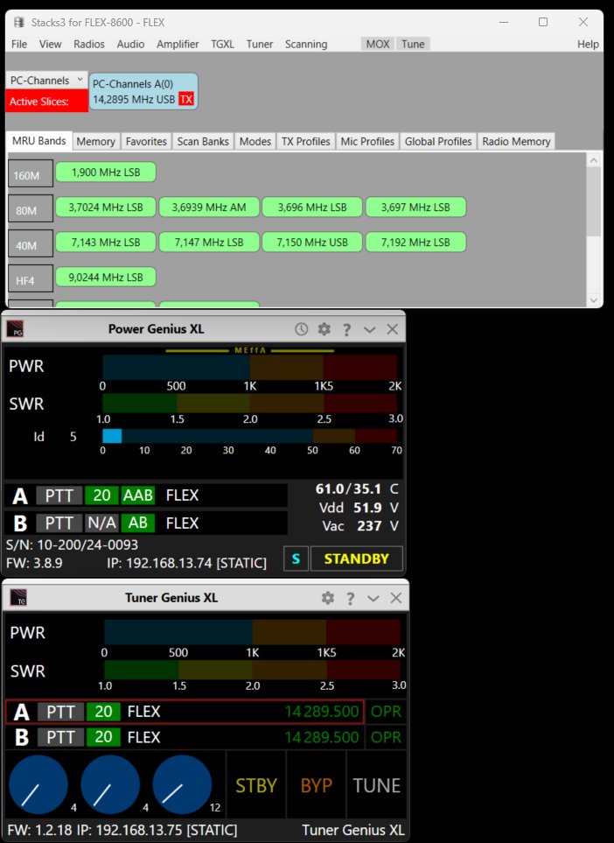Image resolution: width=614 pixels, height=843 pixels.
Task: Switch to the Scan Banks tab
Action: tap(203, 142)
